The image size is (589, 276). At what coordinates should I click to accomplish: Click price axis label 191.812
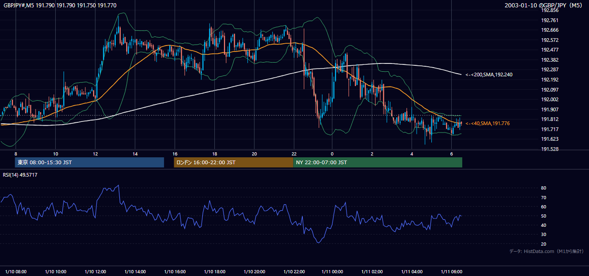[x=549, y=119]
